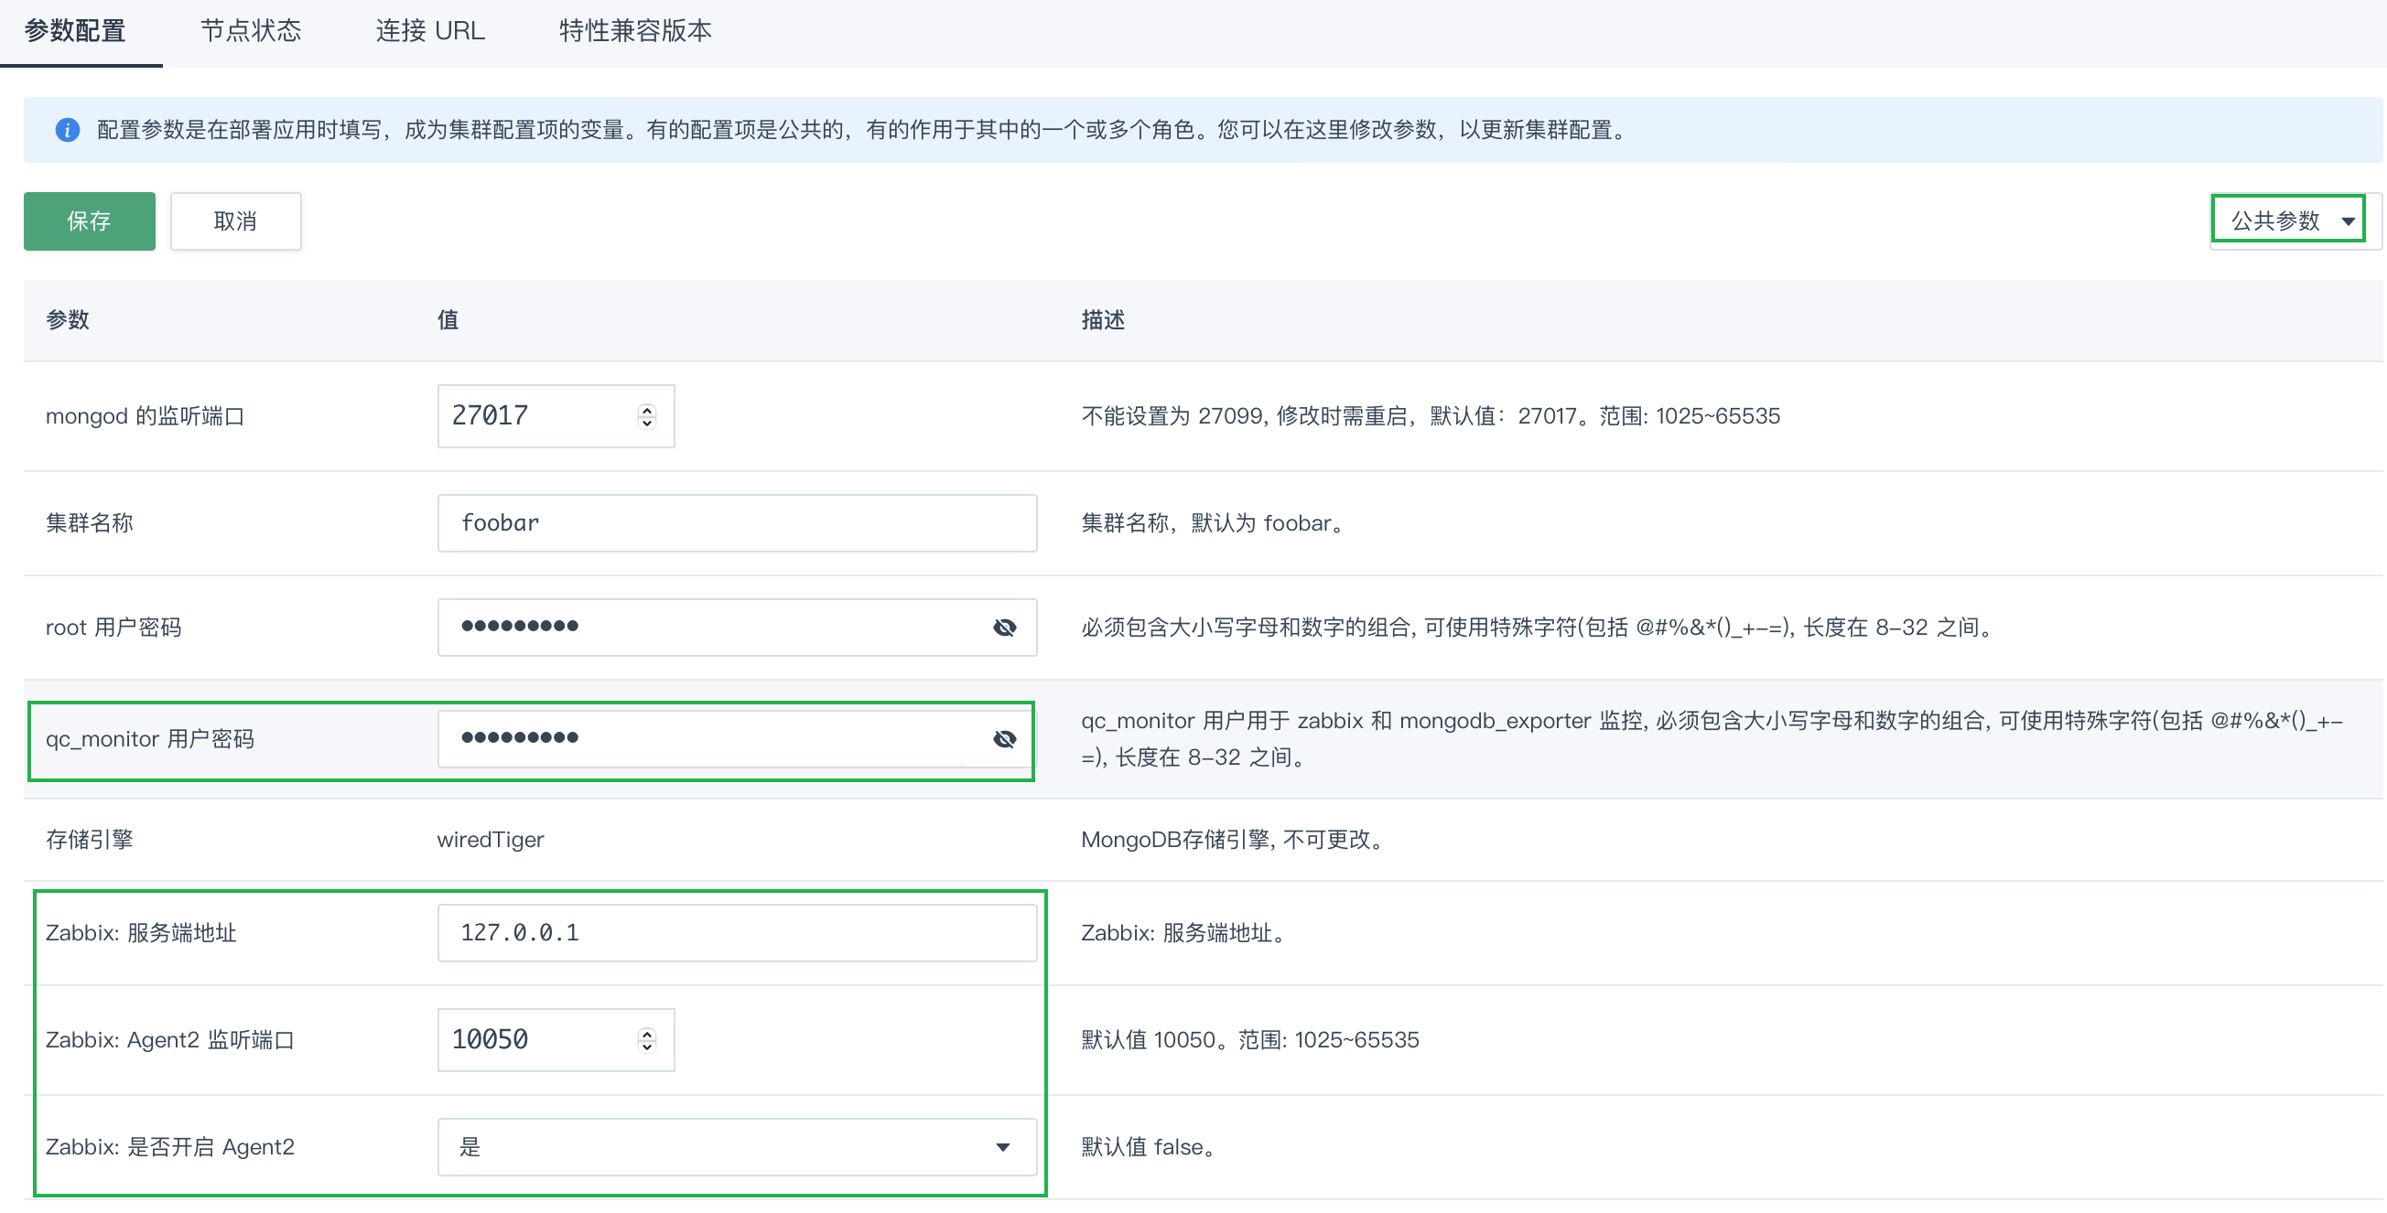The image size is (2387, 1213).
Task: Open the 特性兼容版本 tab
Action: point(635,30)
